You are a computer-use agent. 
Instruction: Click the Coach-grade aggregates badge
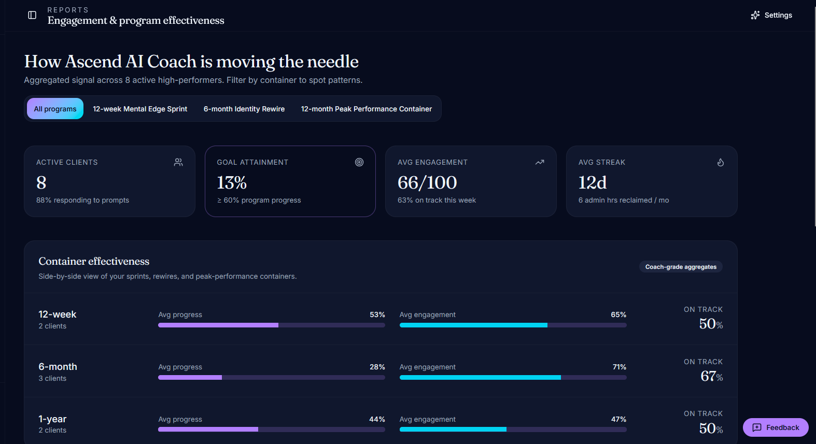(681, 267)
